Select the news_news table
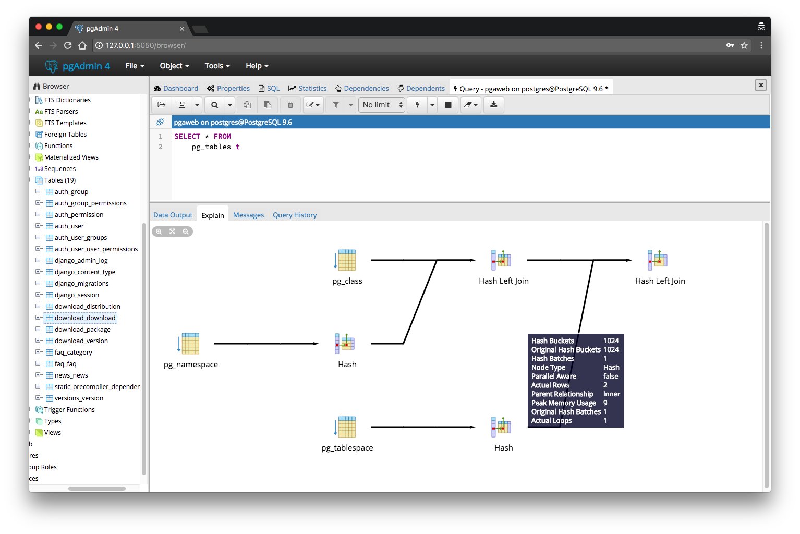Image resolution: width=800 pixels, height=534 pixels. pyautogui.click(x=71, y=375)
